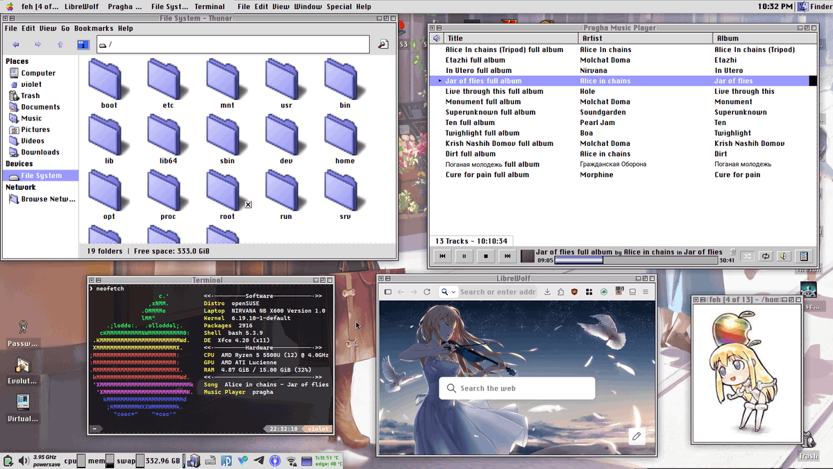Select 'Browse Netw...' in Thunar sidebar
Viewport: 833px width, 469px height.
click(43, 199)
